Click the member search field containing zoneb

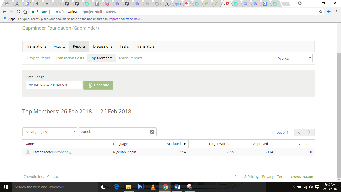[118, 132]
